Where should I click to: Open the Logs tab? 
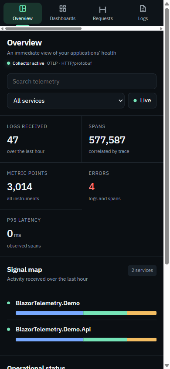click(143, 13)
